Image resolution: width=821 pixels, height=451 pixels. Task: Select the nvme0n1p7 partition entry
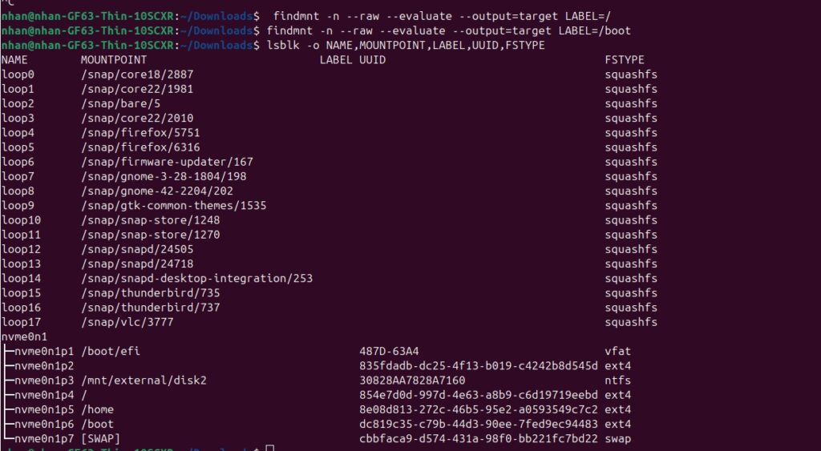(x=42, y=438)
